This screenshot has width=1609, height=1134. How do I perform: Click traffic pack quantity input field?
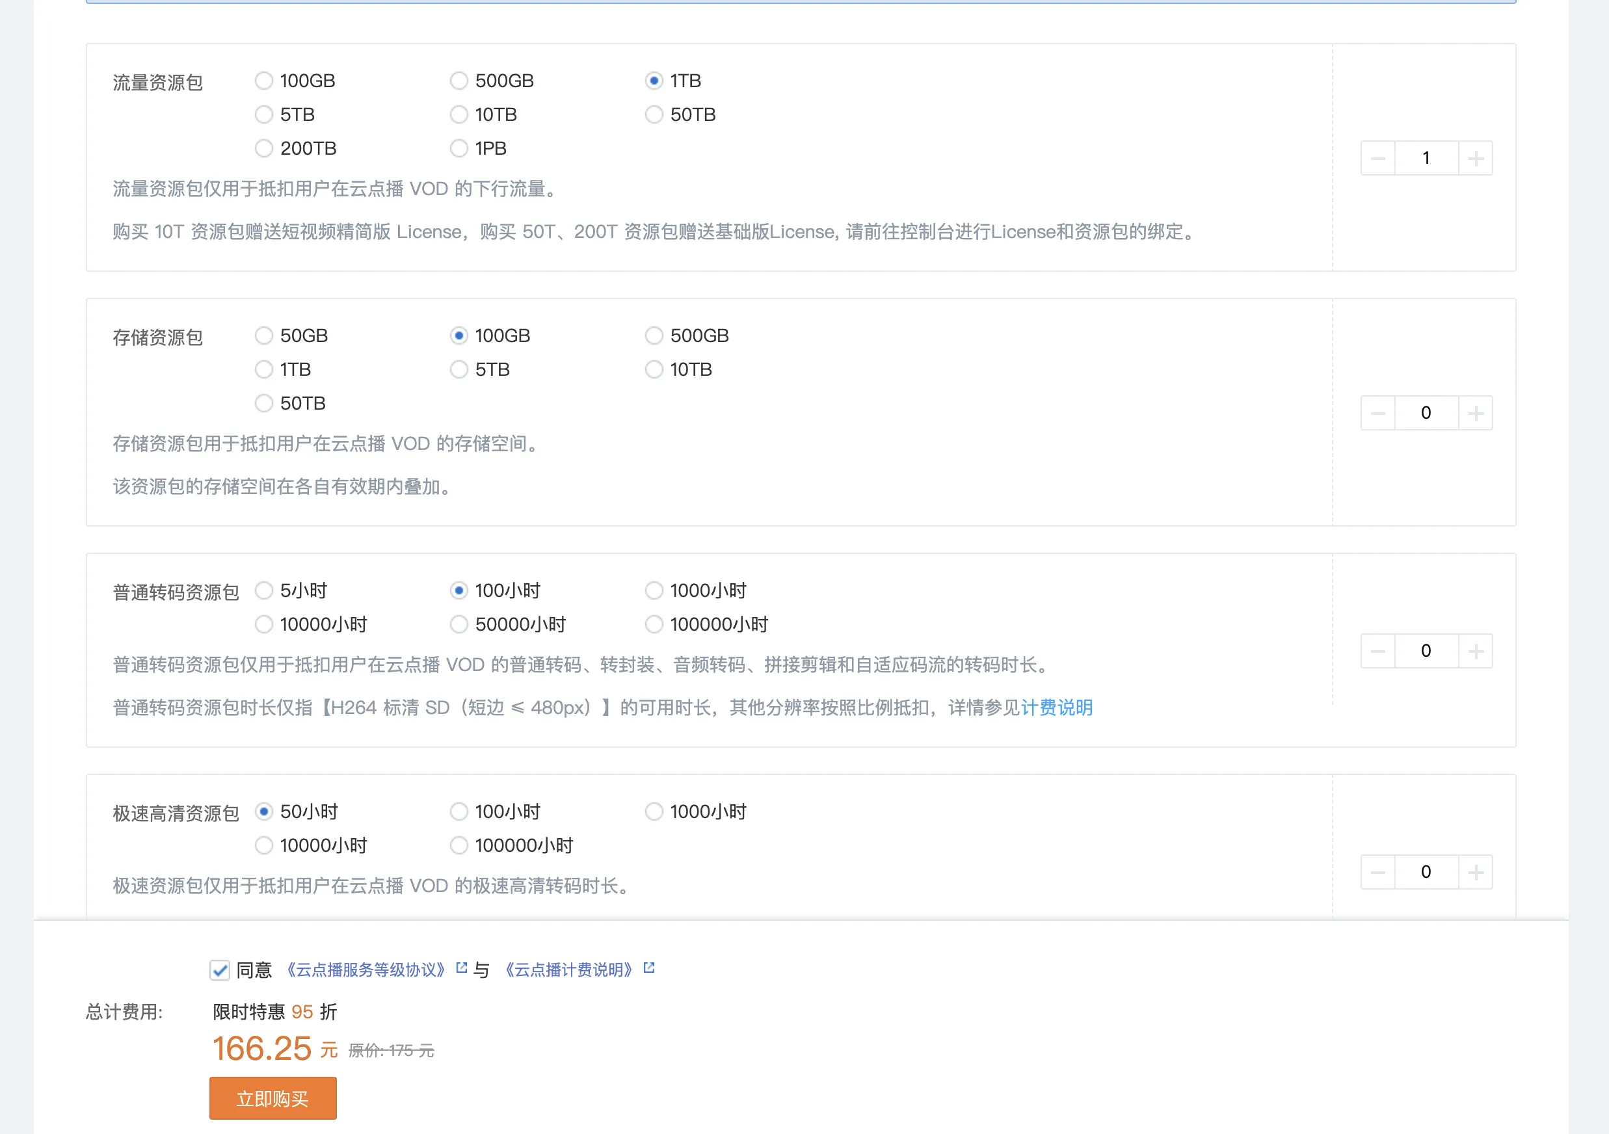click(1427, 158)
